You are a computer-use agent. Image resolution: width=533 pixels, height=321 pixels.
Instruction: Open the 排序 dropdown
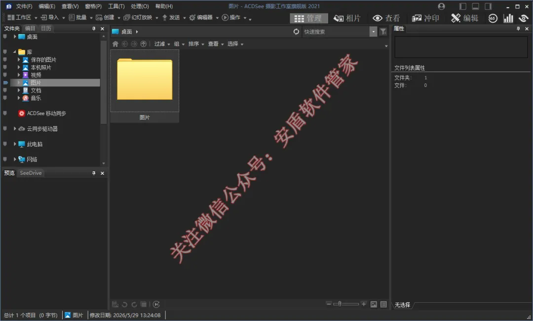click(196, 44)
